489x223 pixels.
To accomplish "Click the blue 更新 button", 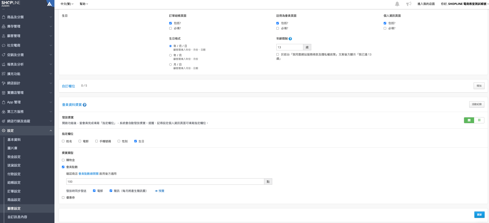I will point(479,215).
